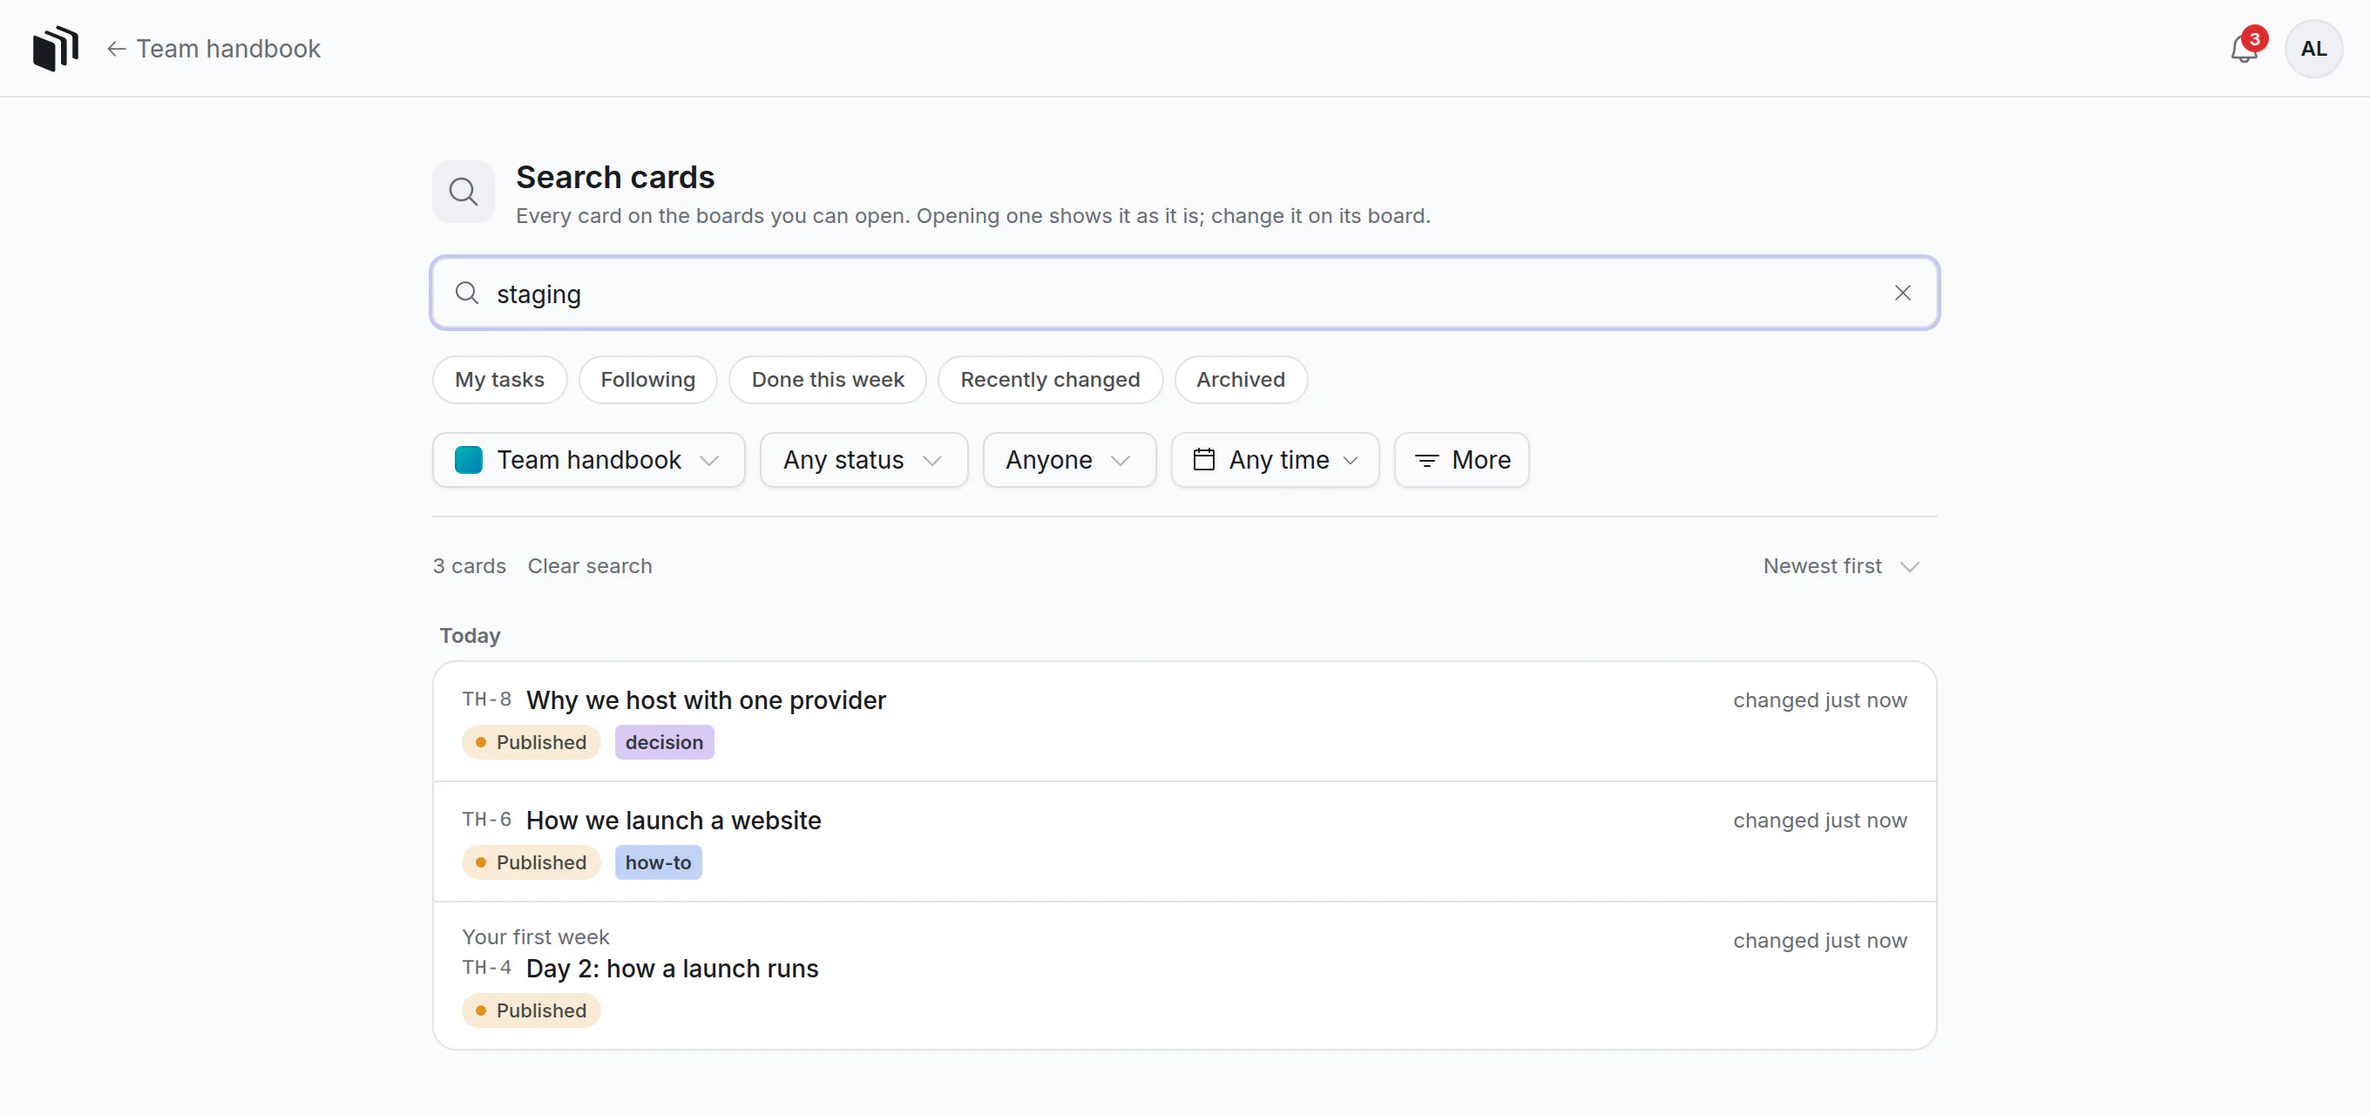Clear the search field with X
The height and width of the screenshot is (1115, 2370).
(x=1903, y=293)
